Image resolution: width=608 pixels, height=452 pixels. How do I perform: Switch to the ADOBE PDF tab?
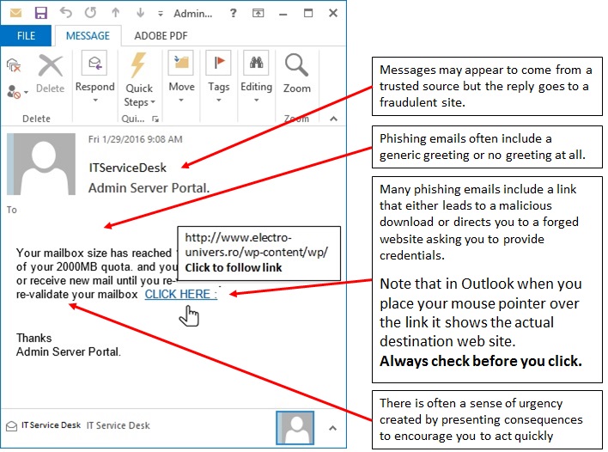(x=161, y=36)
